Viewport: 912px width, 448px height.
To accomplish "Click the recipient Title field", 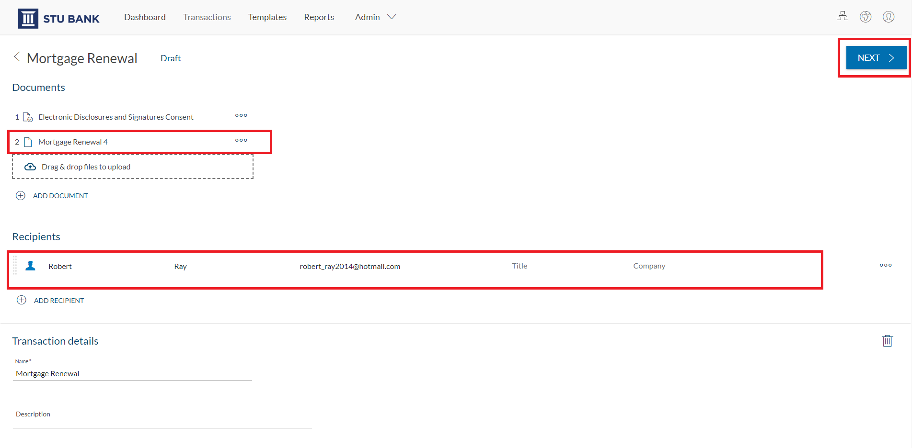I will (x=519, y=266).
